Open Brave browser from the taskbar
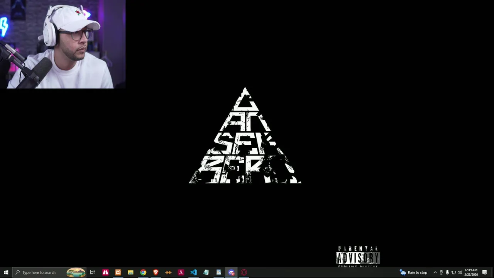The height and width of the screenshot is (278, 494). tap(156, 272)
